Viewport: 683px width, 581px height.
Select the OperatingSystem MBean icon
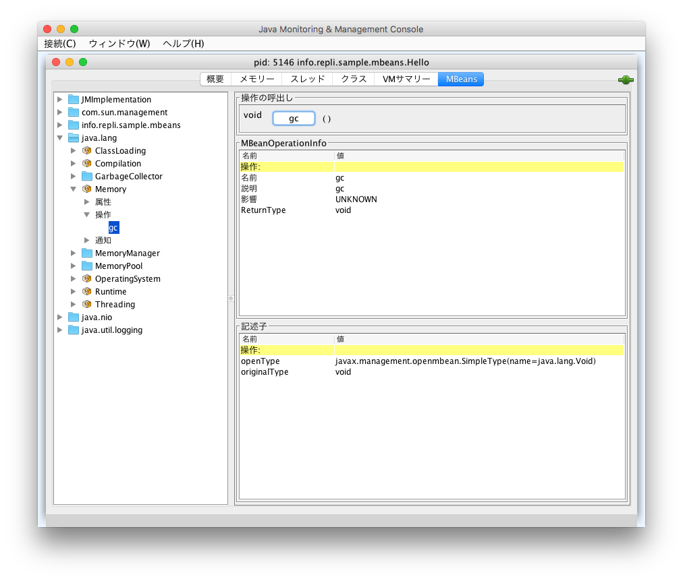click(86, 278)
